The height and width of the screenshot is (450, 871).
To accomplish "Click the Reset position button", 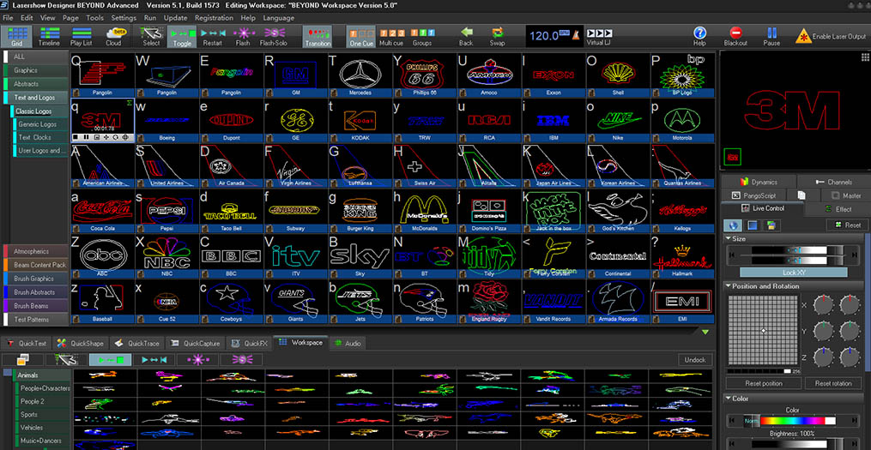I will [x=762, y=383].
